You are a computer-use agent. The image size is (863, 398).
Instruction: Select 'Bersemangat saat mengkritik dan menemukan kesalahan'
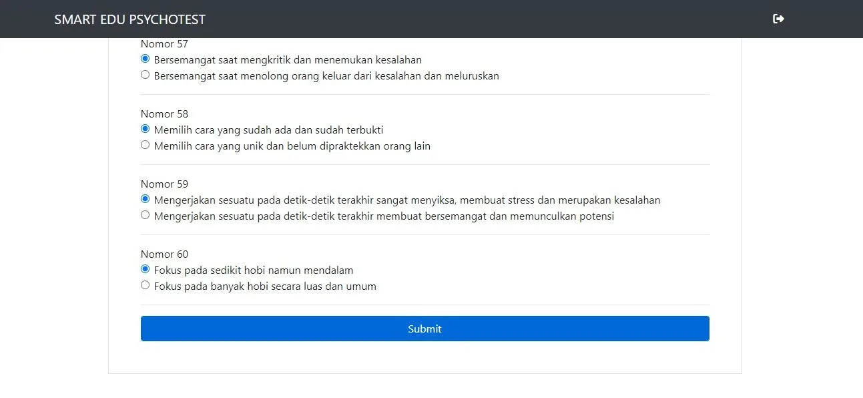(145, 59)
